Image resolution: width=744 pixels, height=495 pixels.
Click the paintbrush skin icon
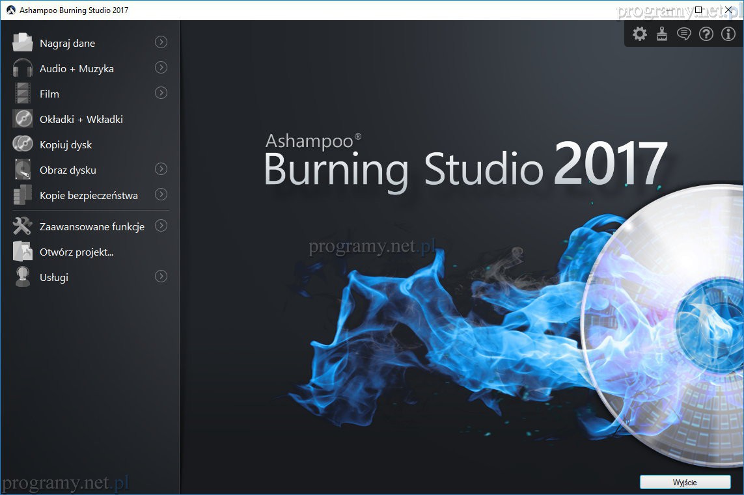click(662, 34)
